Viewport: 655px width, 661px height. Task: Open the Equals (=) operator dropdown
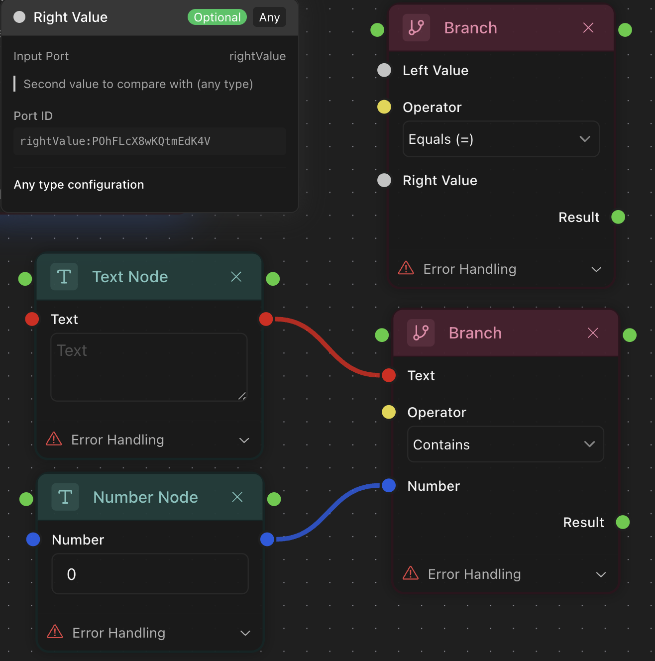[500, 139]
